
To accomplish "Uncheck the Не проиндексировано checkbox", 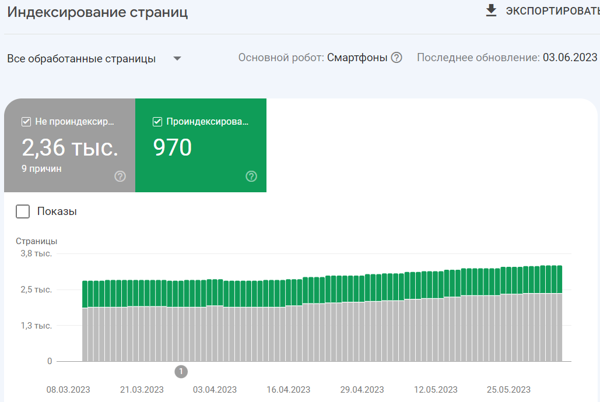I will (x=26, y=121).
